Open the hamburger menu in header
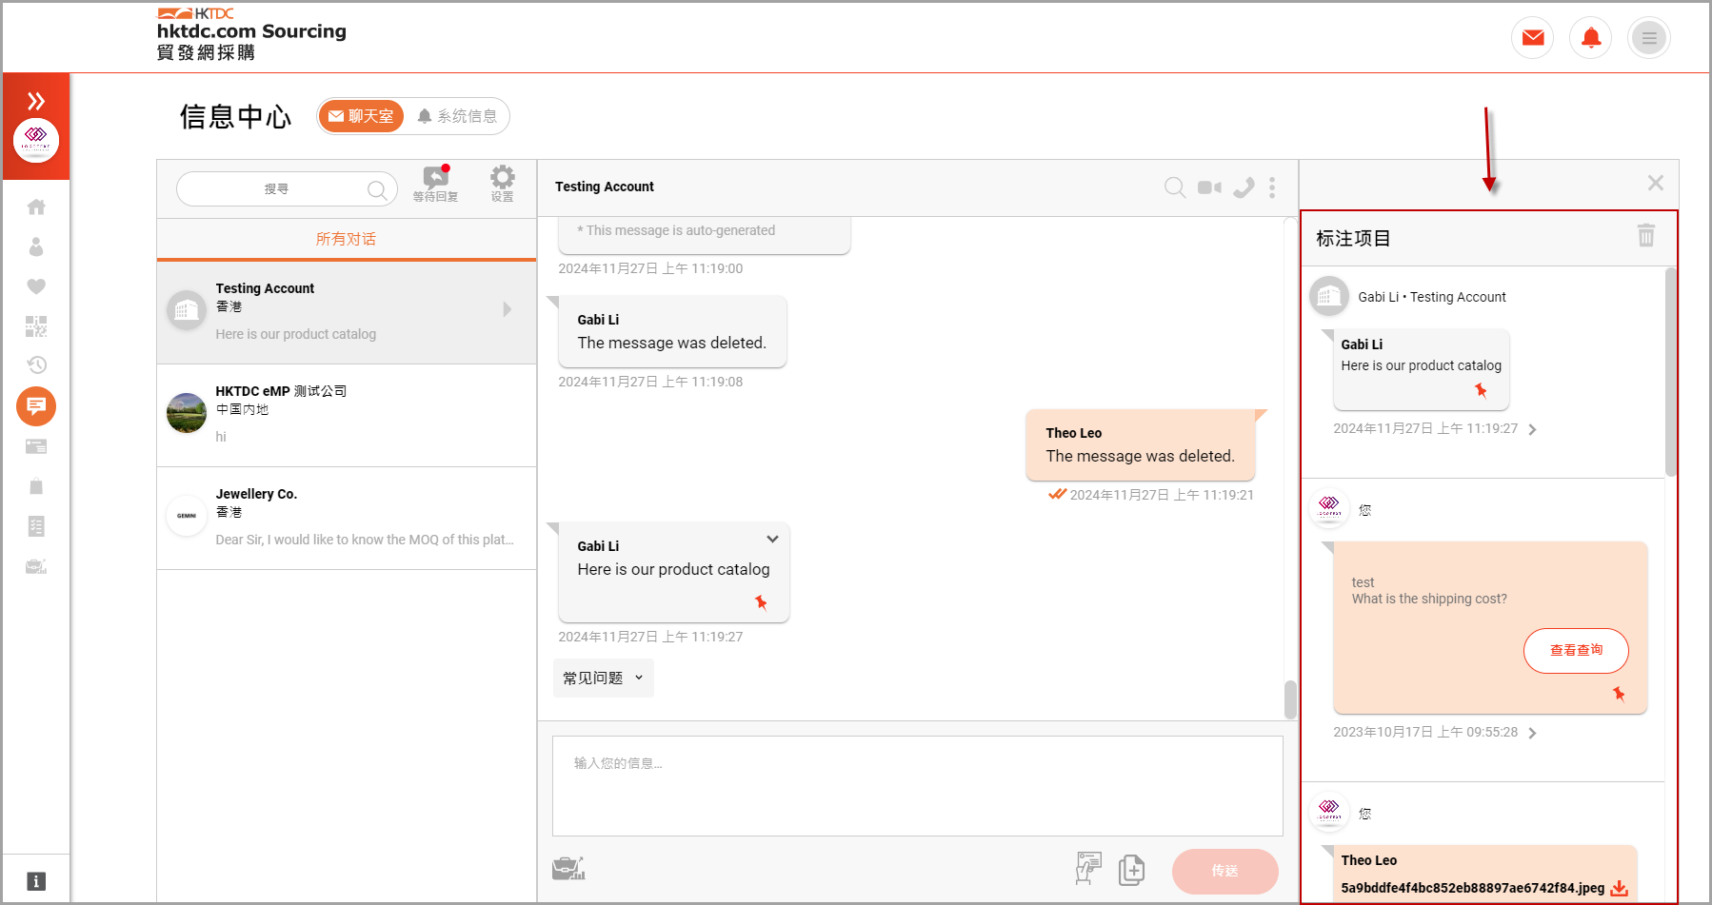The image size is (1712, 905). (x=1648, y=38)
